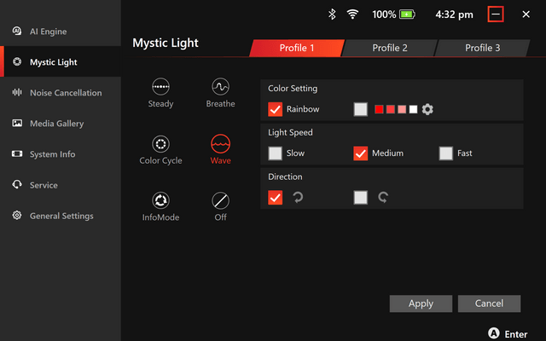Click the Bluetooth status icon
546x341 pixels.
tap(332, 14)
